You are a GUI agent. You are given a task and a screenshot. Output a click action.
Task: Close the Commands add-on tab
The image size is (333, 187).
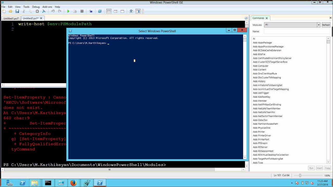[x=267, y=18]
